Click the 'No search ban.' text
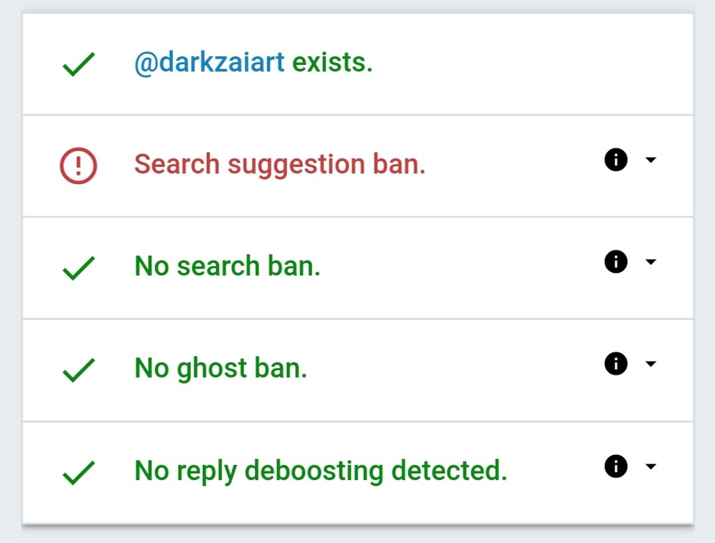This screenshot has height=543, width=715. pyautogui.click(x=227, y=266)
